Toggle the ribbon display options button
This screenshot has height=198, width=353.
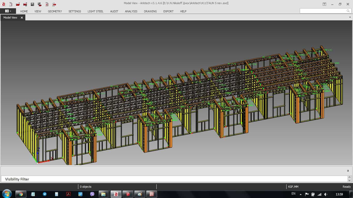coord(324,4)
